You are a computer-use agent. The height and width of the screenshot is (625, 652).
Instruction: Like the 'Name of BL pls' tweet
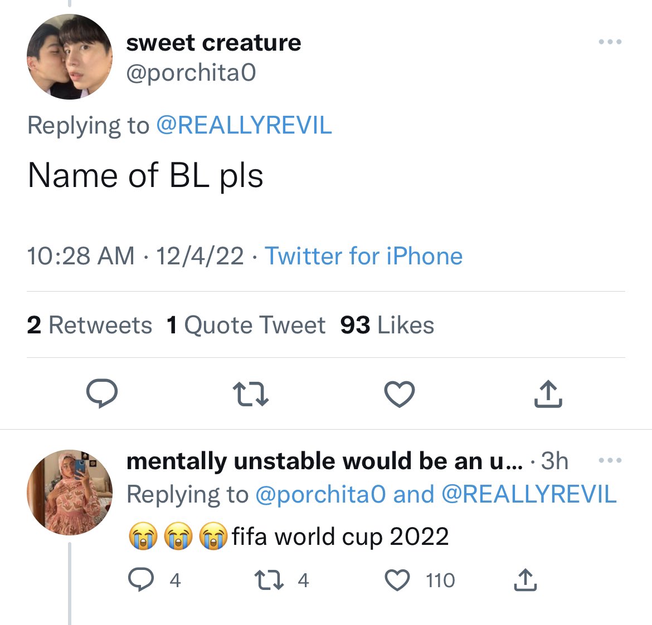(400, 393)
